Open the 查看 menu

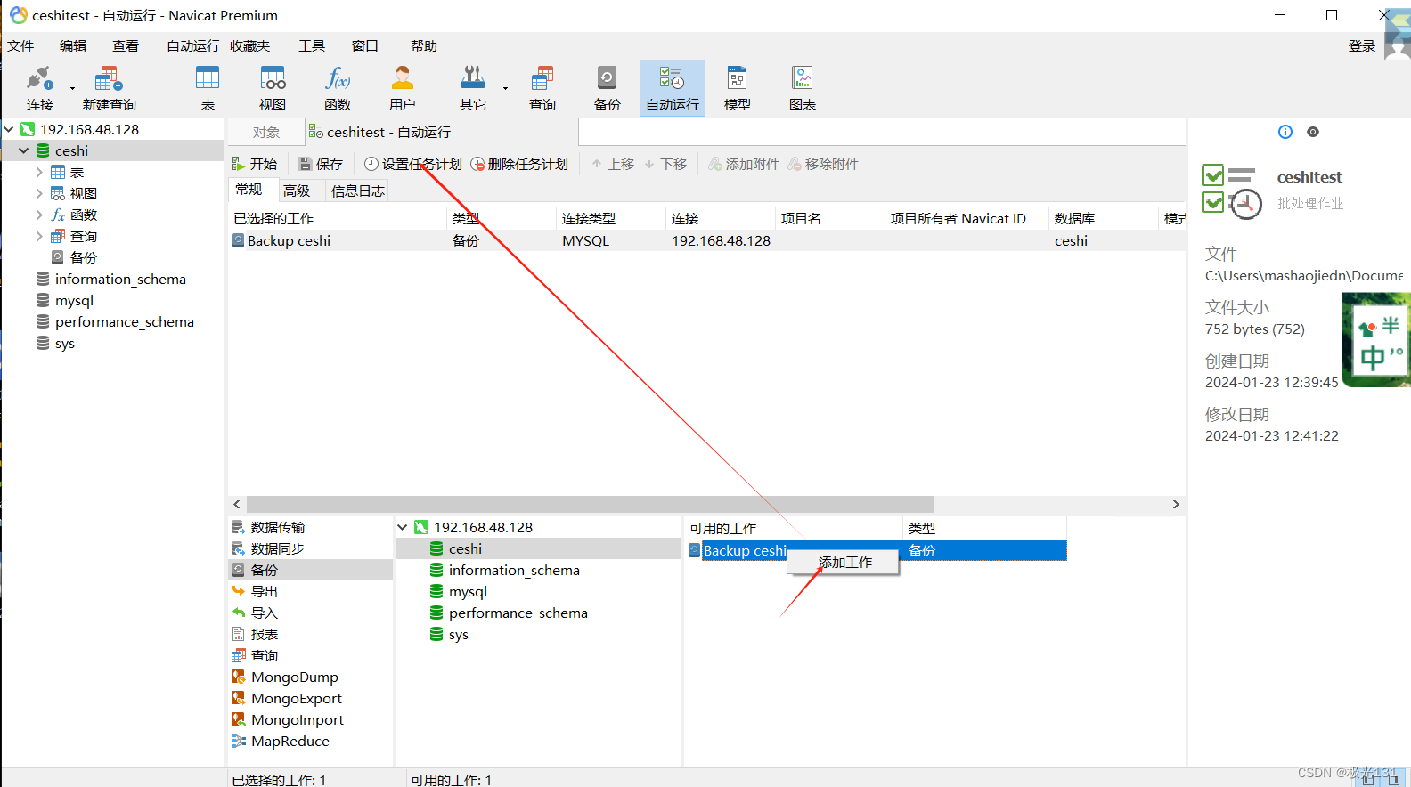[126, 45]
